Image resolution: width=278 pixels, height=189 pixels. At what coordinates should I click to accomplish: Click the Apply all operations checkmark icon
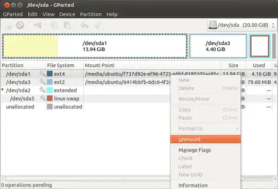tap(98, 25)
